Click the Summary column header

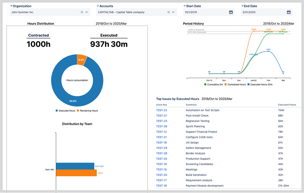coord(191,105)
